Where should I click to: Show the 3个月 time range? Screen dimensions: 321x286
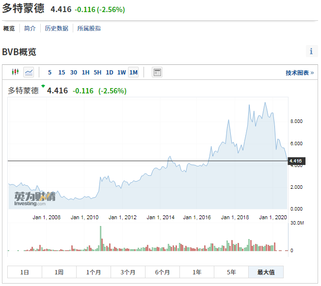pos(128,272)
